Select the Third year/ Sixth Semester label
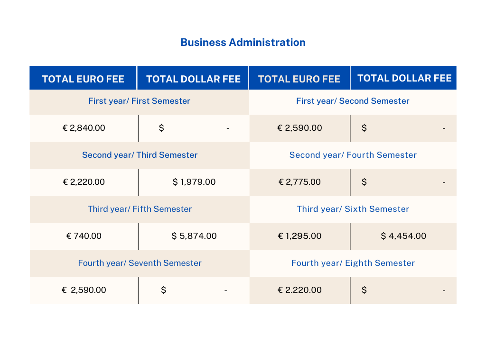 (353, 209)
